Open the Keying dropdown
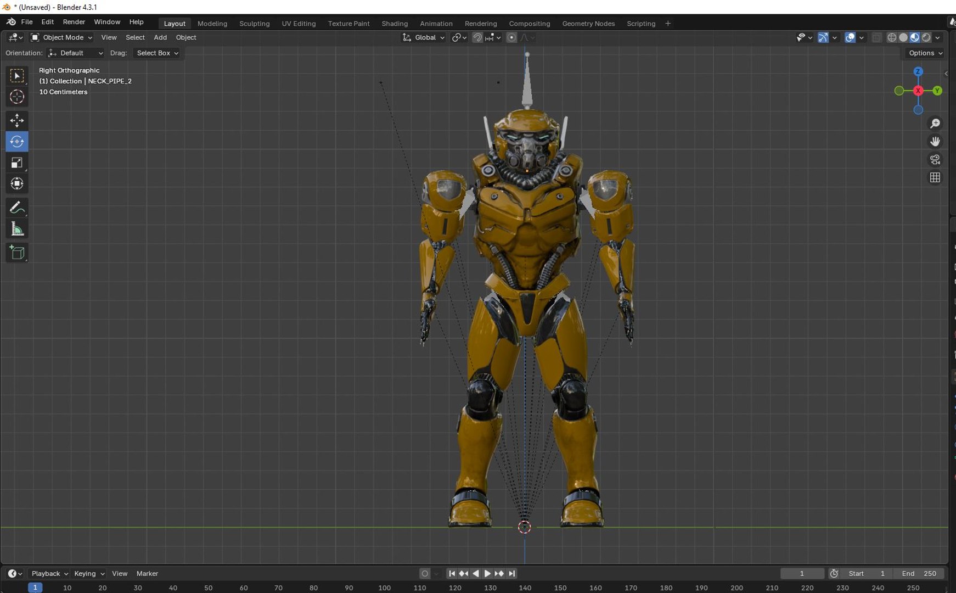 click(x=89, y=573)
